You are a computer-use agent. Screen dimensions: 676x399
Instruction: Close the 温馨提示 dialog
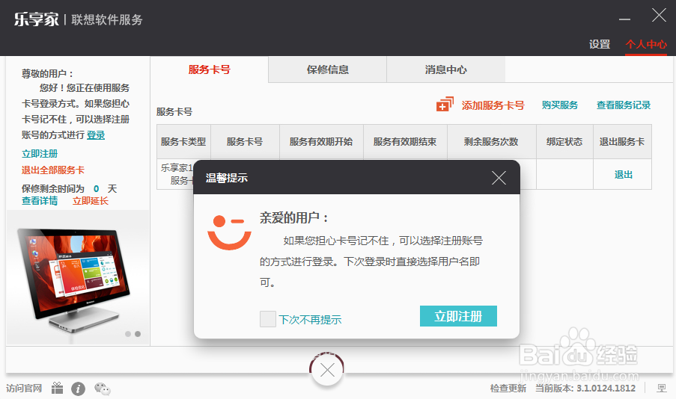pyautogui.click(x=499, y=178)
